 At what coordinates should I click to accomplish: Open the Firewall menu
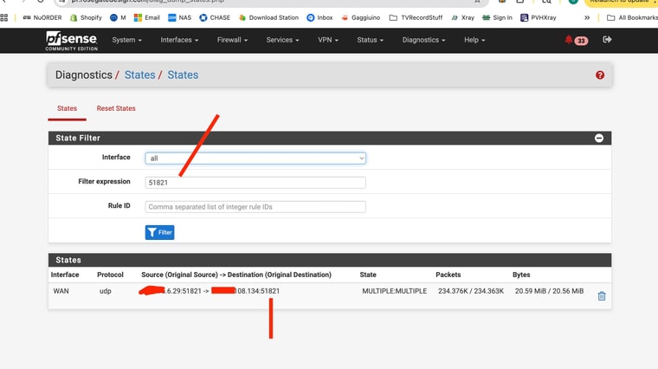232,40
